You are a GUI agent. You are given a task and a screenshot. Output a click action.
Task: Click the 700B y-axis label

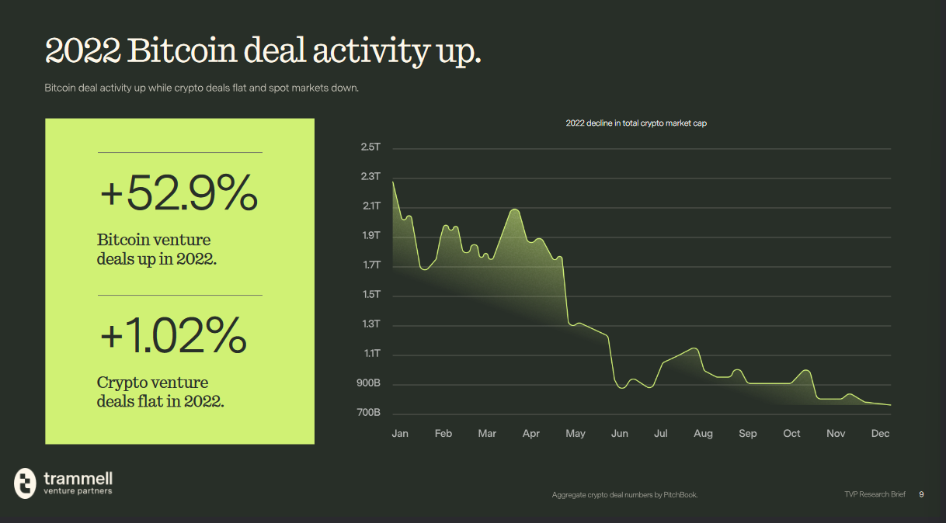[368, 414]
